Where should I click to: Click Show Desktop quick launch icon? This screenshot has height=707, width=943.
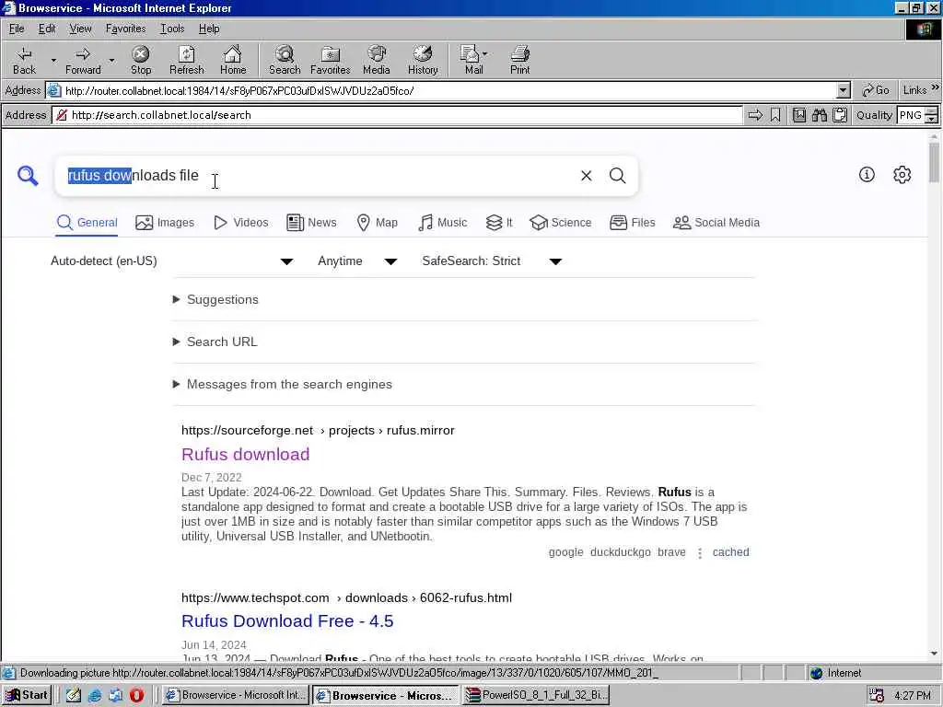pyautogui.click(x=74, y=695)
